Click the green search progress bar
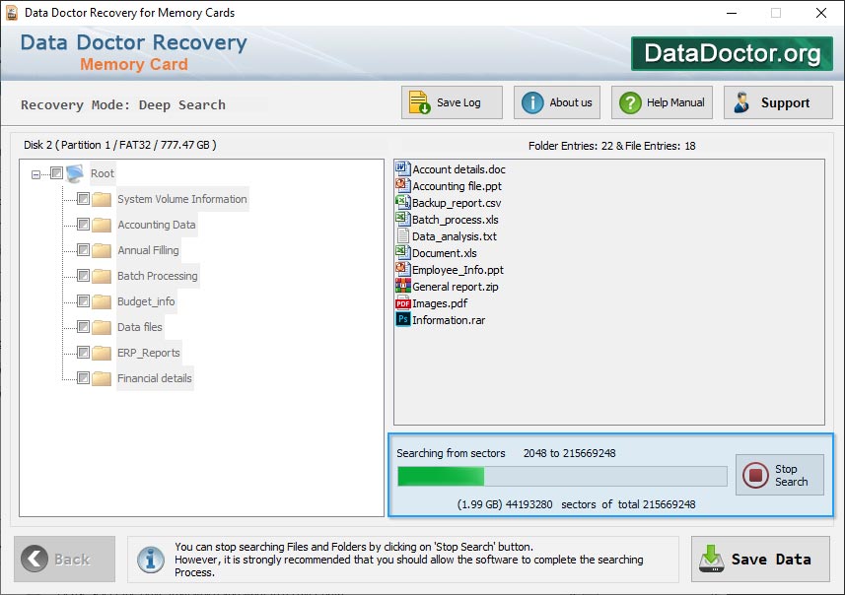845x595 pixels. click(562, 477)
